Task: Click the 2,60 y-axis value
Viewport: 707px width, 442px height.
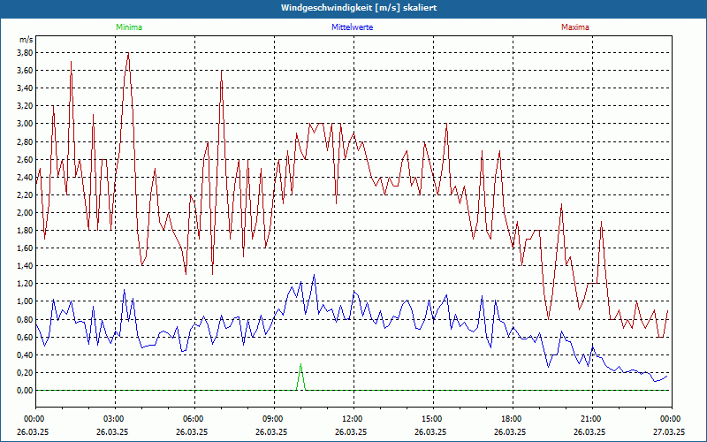Action: click(25, 159)
